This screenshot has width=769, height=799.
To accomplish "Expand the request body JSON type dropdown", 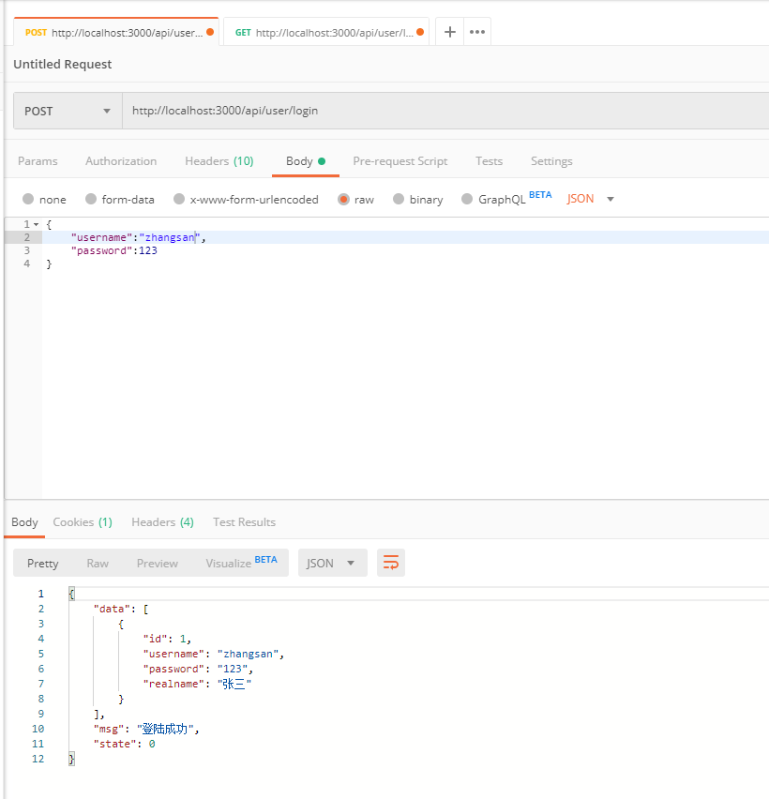I will (591, 199).
